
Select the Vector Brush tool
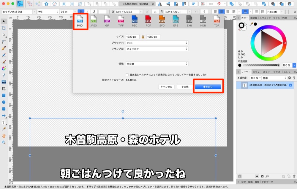coord(4,62)
